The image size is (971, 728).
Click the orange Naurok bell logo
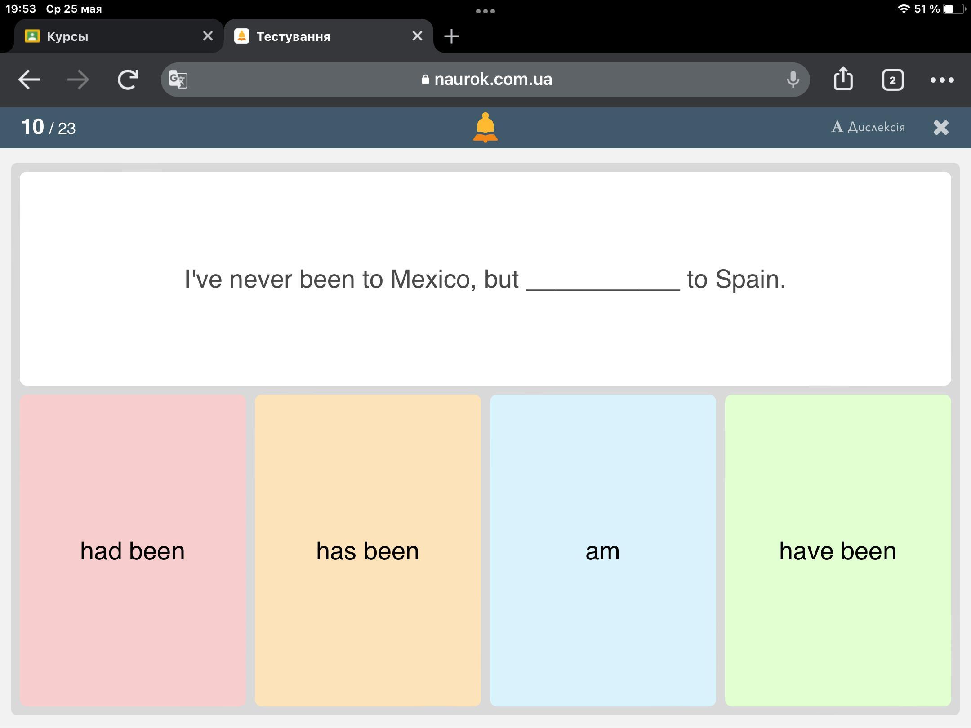click(x=485, y=128)
